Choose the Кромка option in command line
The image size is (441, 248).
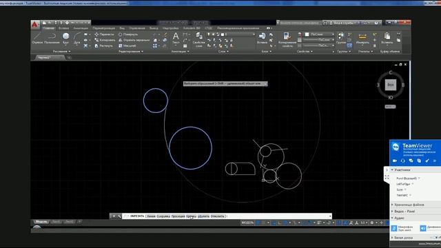click(x=192, y=216)
